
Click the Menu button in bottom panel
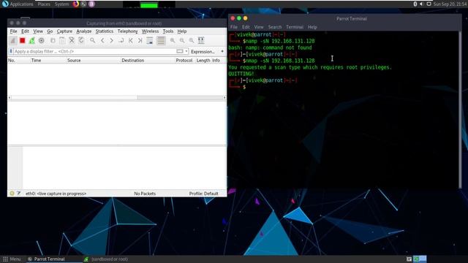[x=12, y=259]
